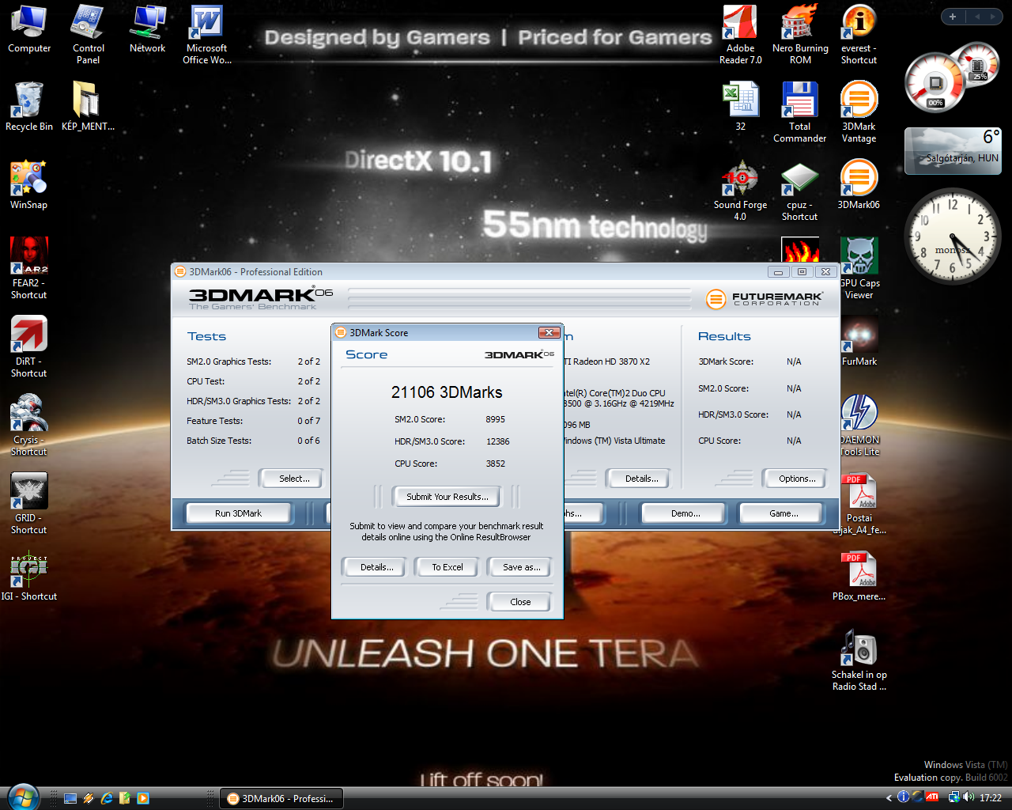Click SM2.0 Score value 8995
Viewport: 1012px width, 810px height.
coord(495,419)
